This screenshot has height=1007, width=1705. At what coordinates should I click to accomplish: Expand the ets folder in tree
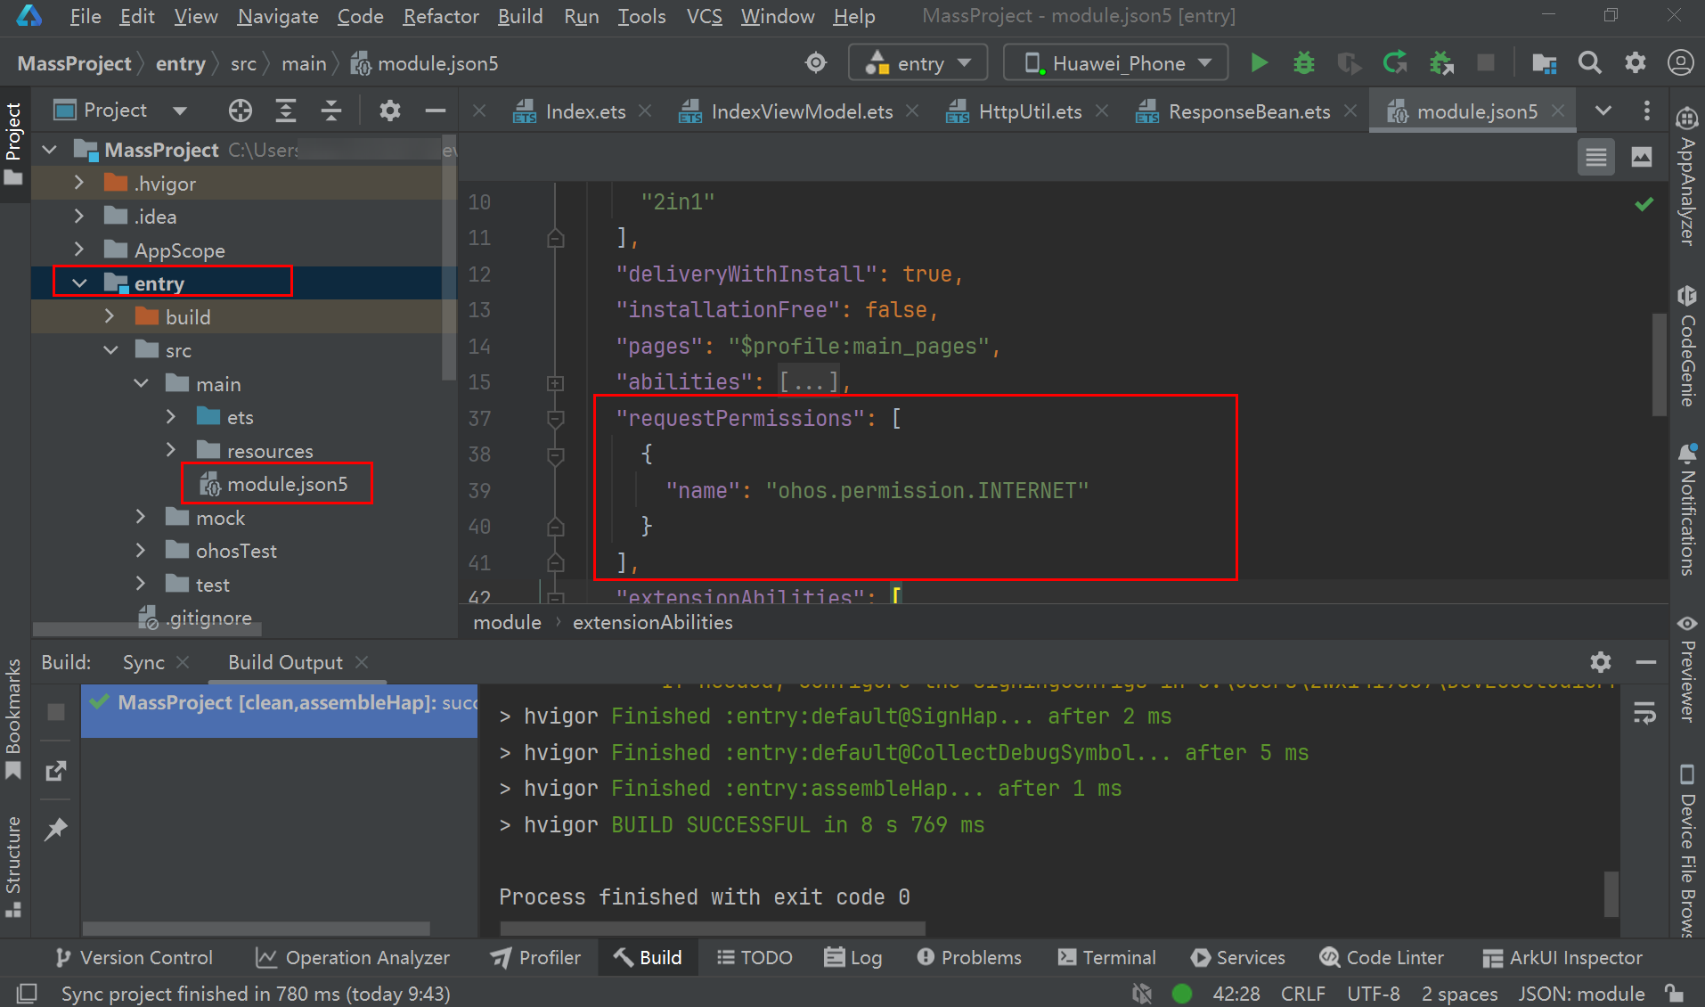pyautogui.click(x=171, y=417)
